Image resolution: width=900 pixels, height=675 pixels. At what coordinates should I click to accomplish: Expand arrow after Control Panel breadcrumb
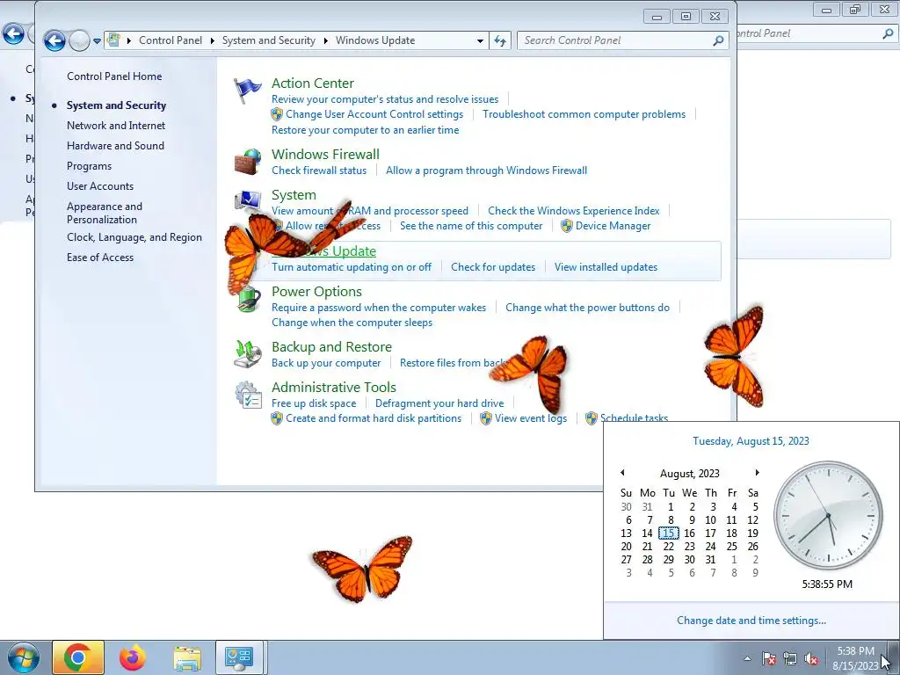point(212,40)
